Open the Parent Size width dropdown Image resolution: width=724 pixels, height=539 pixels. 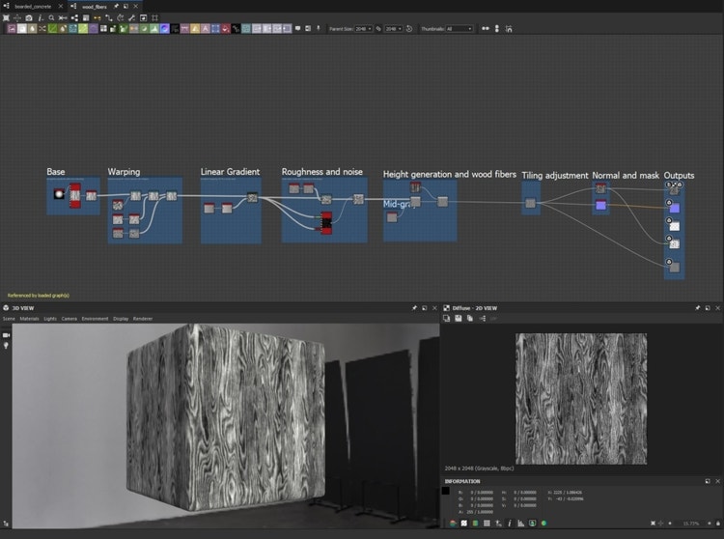coord(364,29)
